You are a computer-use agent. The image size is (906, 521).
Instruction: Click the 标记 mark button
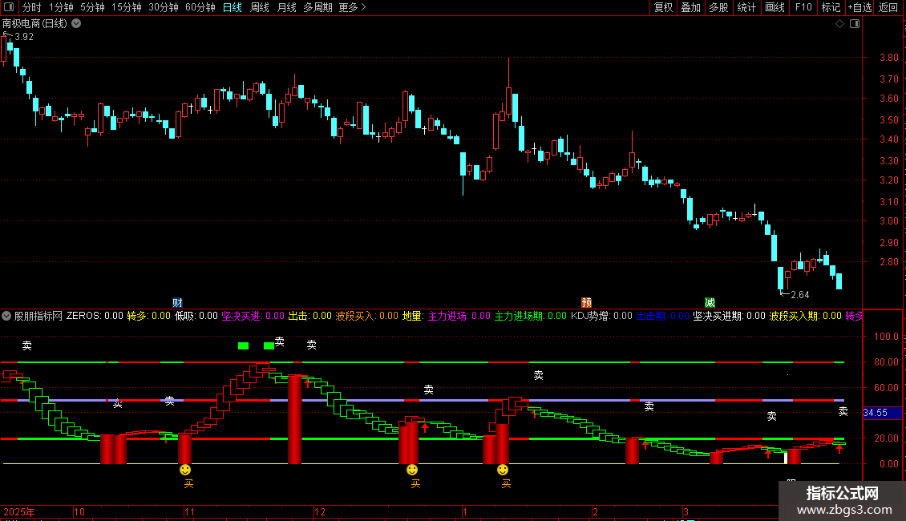pos(831,7)
